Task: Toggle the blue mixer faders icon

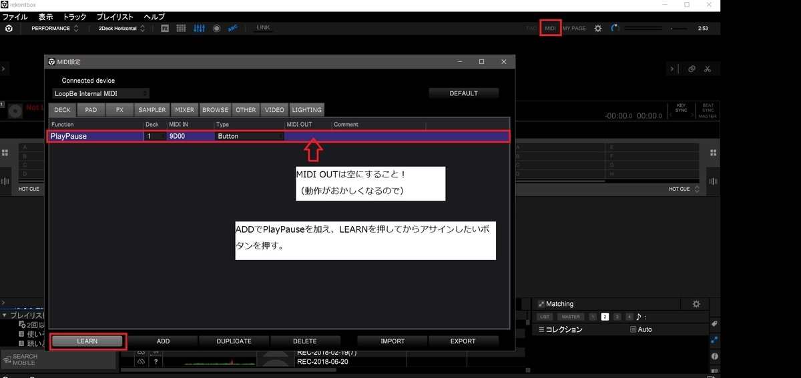Action: tap(199, 29)
